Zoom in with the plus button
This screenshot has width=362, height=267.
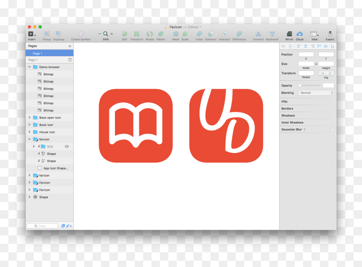pos(112,34)
